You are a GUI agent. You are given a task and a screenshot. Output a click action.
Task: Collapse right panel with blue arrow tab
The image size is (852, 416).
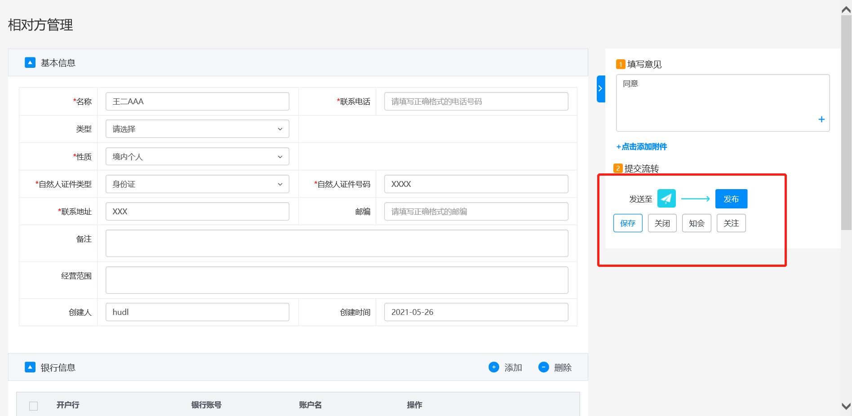[x=600, y=89]
